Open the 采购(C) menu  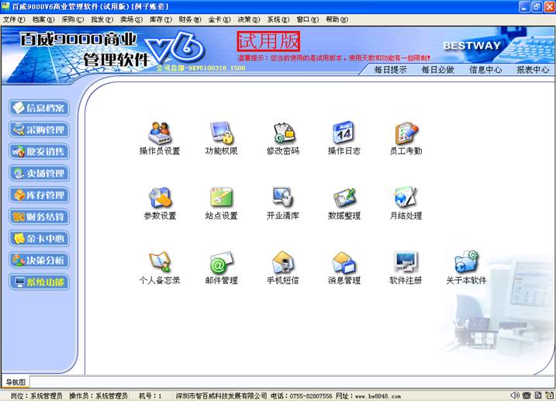tap(73, 19)
